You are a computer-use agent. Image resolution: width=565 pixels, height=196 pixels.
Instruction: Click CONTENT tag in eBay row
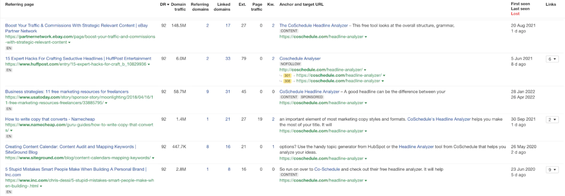tap(289, 31)
